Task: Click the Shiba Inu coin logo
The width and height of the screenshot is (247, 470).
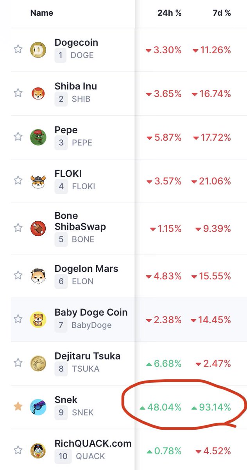Action: tap(38, 93)
